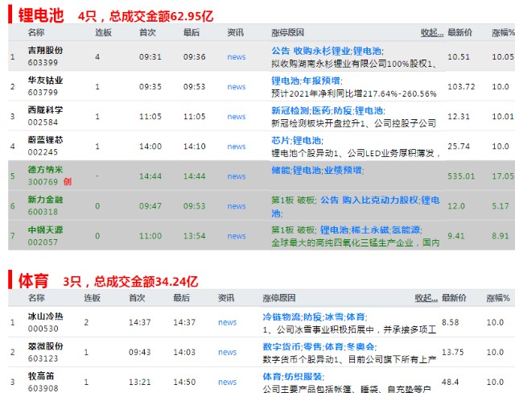The image size is (515, 393).
Task: Open 零售 tag for 翠微股份
Action: tap(313, 346)
